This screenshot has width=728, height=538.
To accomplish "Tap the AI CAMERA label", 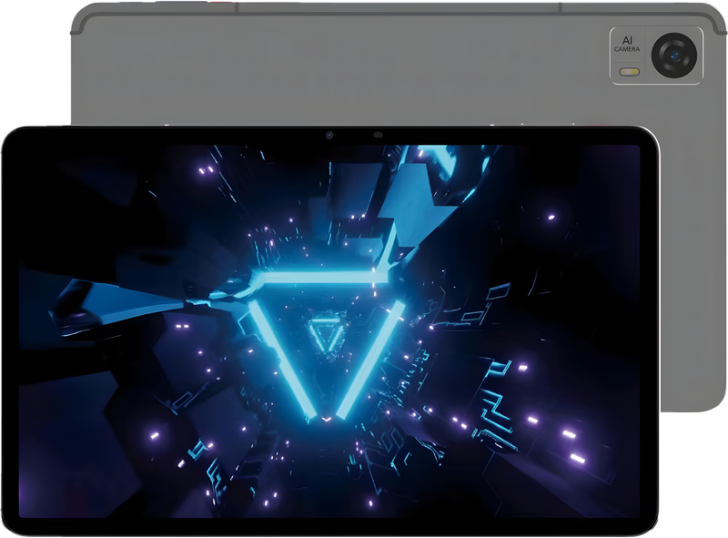I will point(628,46).
